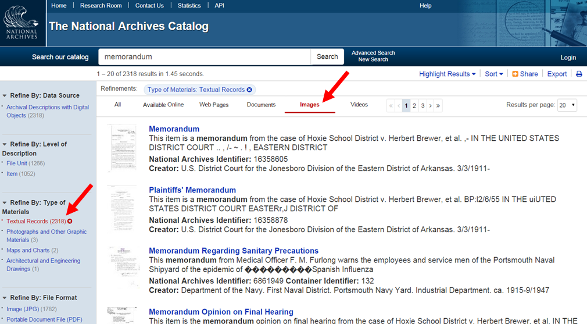Viewport: 587px width, 324px height.
Task: Open the Sanitary Precautions memorandum thumbnail
Action: [124, 266]
